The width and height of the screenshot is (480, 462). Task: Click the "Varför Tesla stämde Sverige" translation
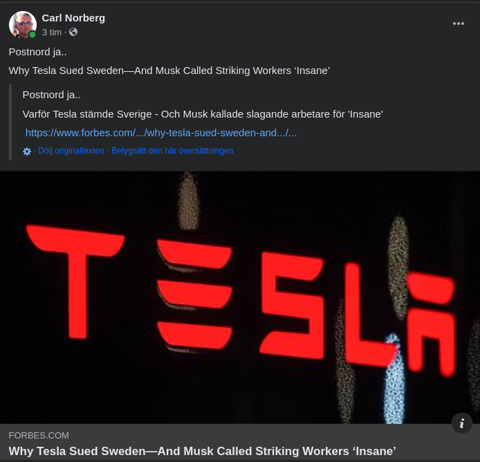coord(203,113)
